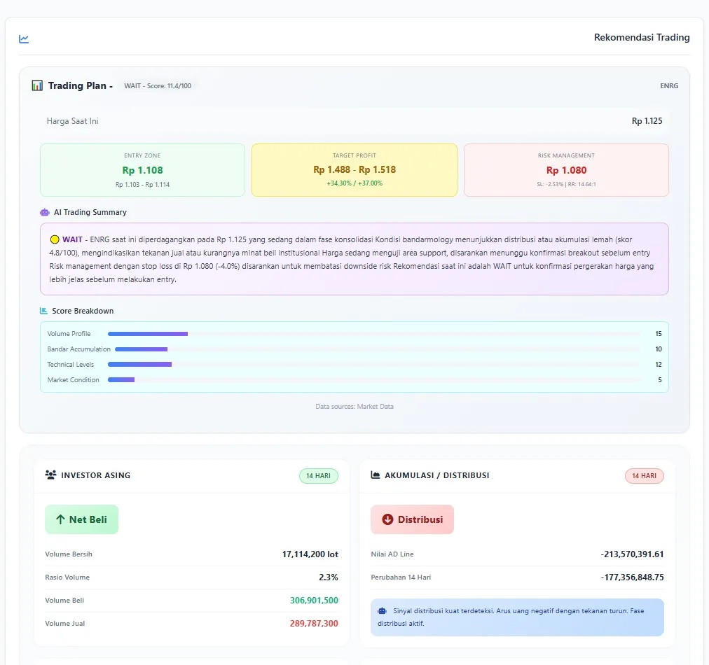Click the line chart icon beside Rekomendasi Trading
709x665 pixels.
[24, 39]
